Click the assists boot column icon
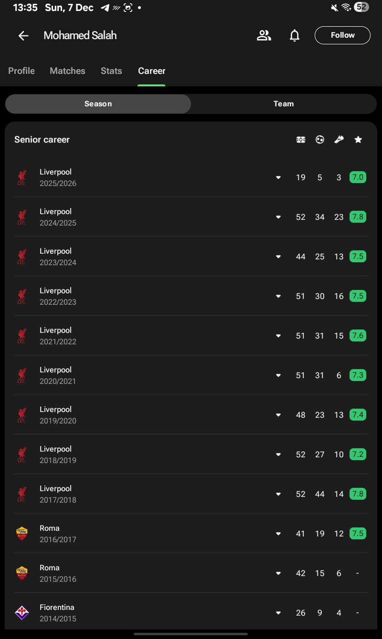This screenshot has width=382, height=639. coord(339,140)
